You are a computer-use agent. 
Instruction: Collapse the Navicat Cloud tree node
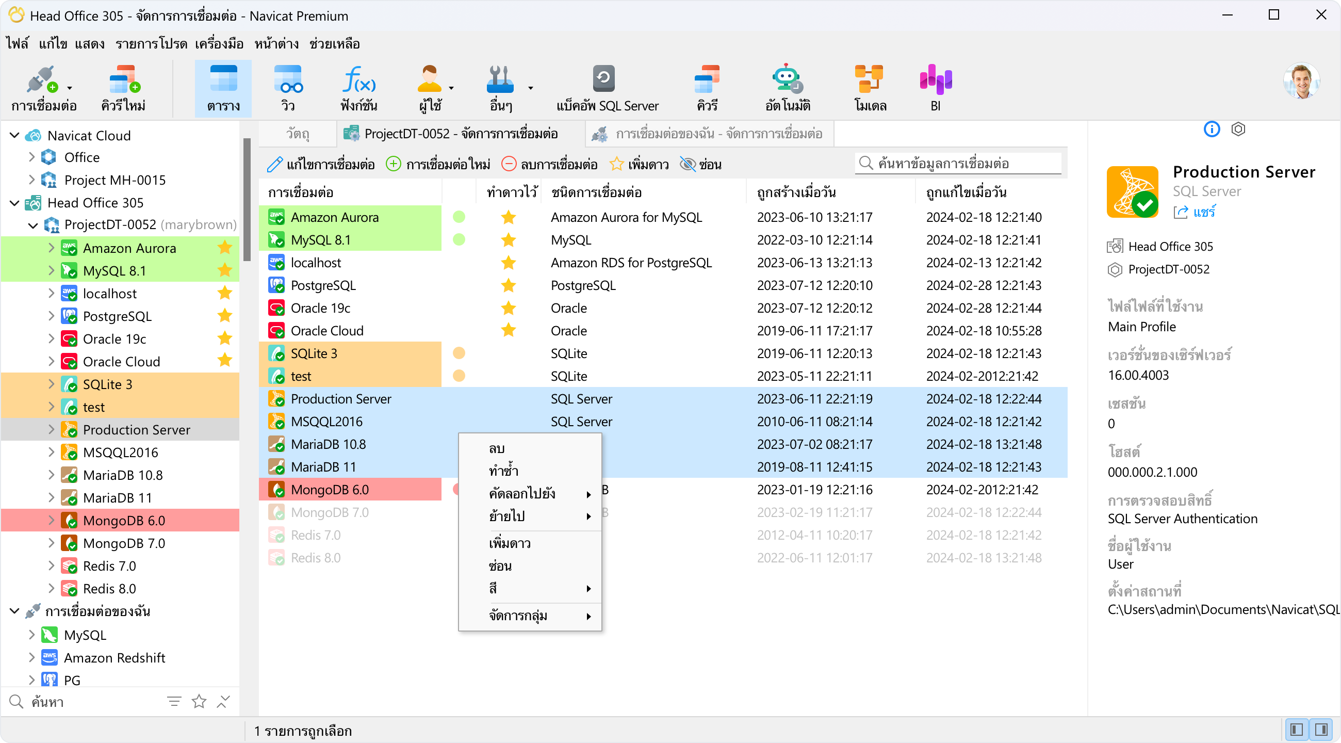point(14,135)
